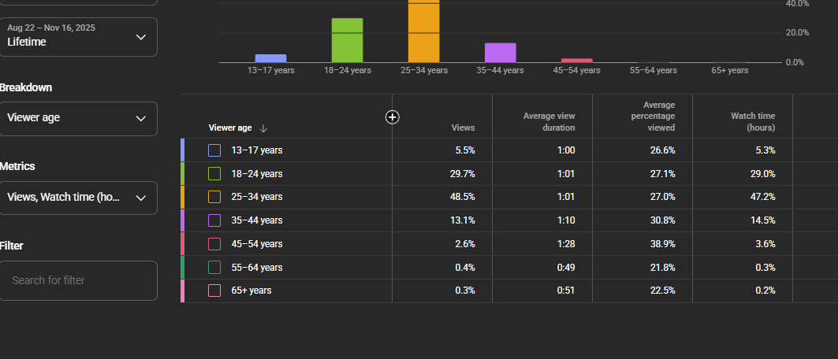838x359 pixels.
Task: Open the Lifetime date range dropdown
Action: (78, 37)
